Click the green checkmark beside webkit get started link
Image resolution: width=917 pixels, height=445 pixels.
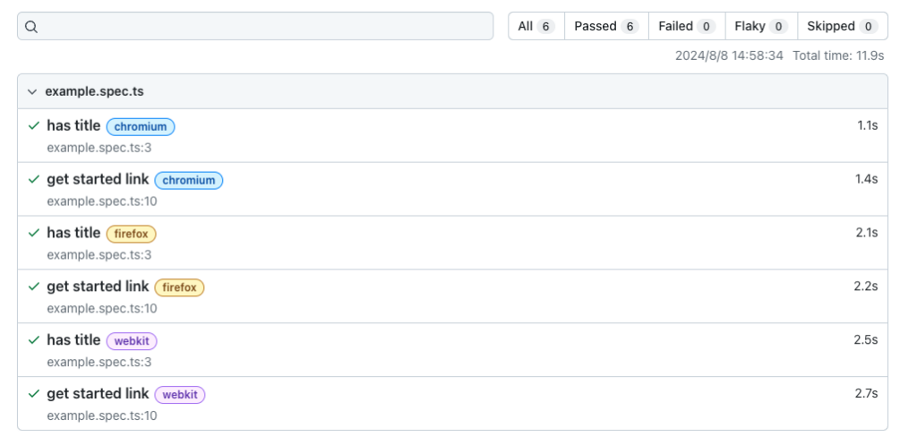pos(34,394)
